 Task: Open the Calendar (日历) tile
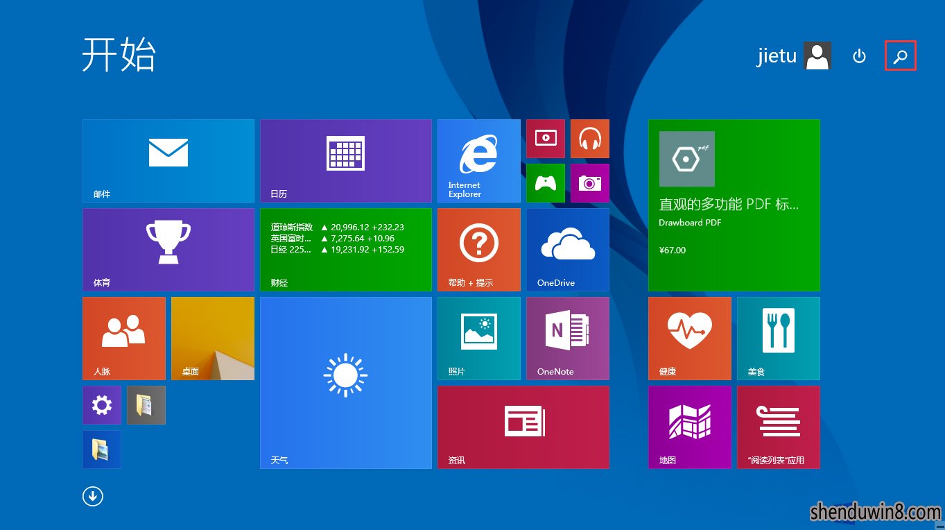pyautogui.click(x=346, y=161)
